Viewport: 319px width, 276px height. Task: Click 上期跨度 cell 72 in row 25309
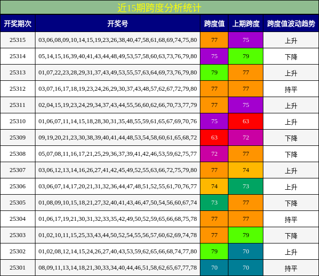coord(246,138)
